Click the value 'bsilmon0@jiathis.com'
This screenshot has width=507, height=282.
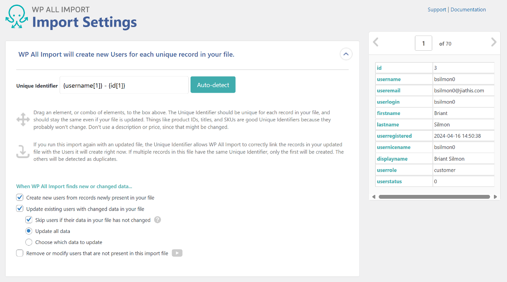[x=459, y=91]
